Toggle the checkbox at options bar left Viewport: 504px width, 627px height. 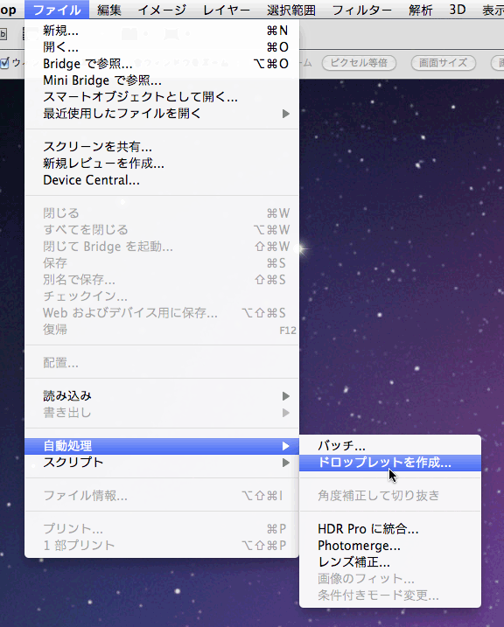pyautogui.click(x=4, y=63)
